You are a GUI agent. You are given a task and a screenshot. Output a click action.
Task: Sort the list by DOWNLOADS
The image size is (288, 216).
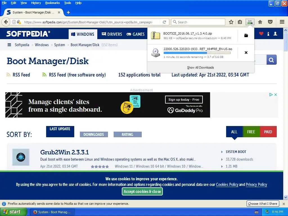94,134
